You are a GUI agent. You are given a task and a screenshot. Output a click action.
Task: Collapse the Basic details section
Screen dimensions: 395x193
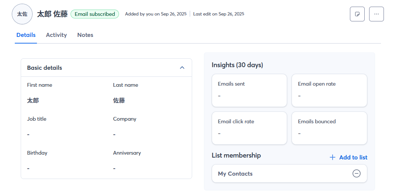click(x=182, y=68)
